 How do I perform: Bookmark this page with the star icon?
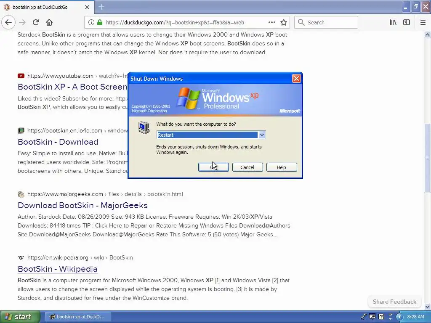[x=284, y=22]
